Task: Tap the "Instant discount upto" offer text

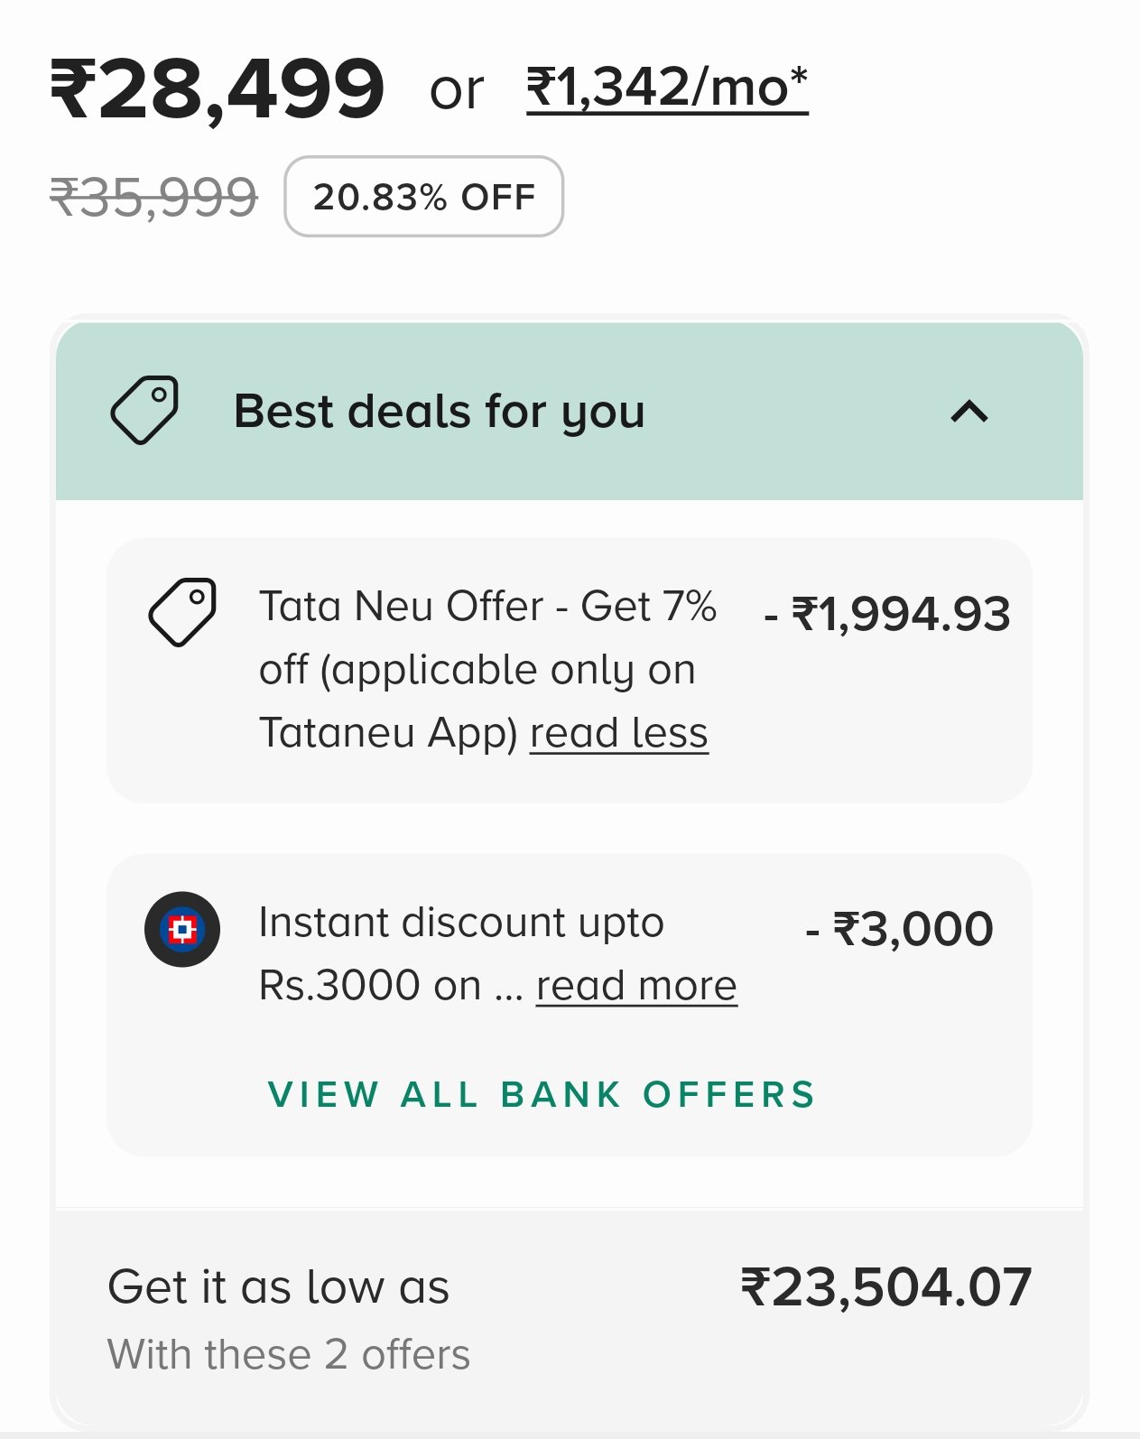Action: tap(460, 924)
